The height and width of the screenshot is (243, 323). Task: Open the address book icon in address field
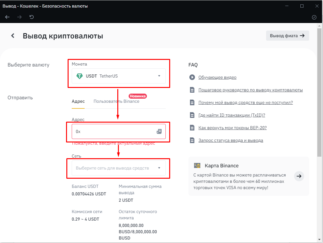point(159,131)
